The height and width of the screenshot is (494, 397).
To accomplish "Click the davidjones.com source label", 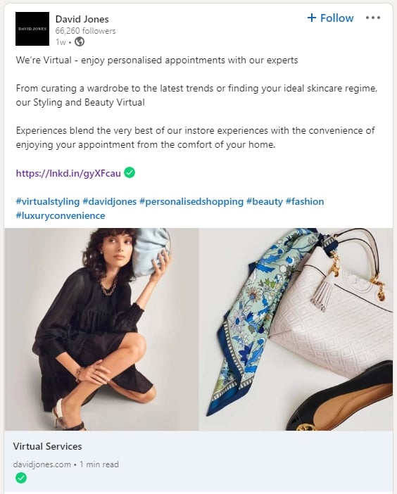I will [x=42, y=464].
